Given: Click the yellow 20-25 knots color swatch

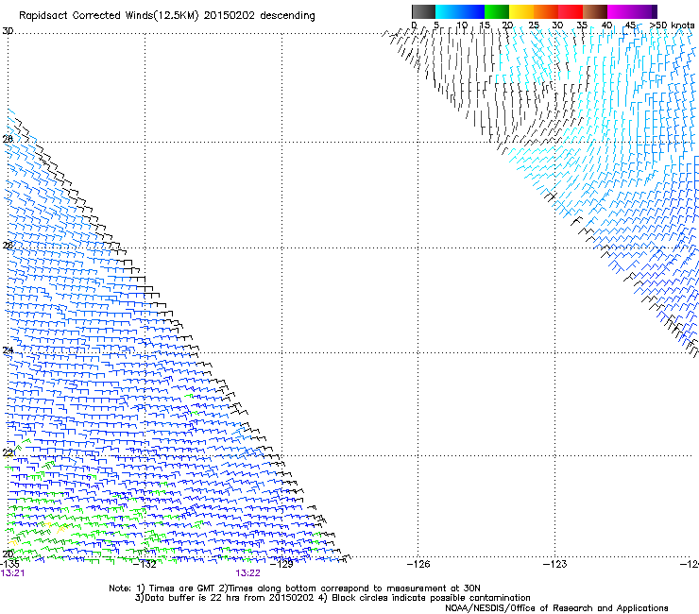Looking at the screenshot, I should (x=521, y=11).
